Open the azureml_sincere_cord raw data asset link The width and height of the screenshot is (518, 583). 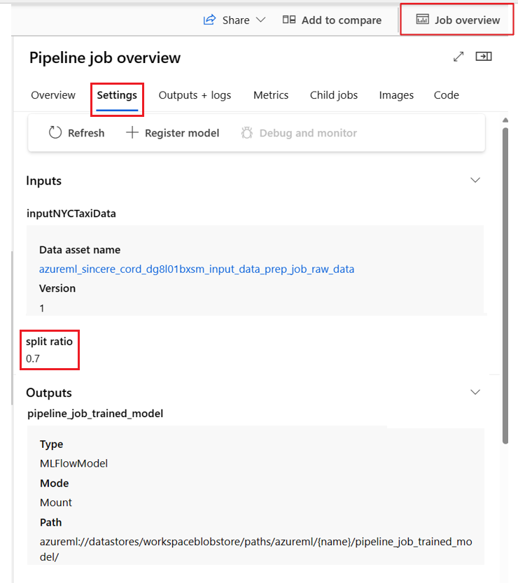(x=197, y=269)
